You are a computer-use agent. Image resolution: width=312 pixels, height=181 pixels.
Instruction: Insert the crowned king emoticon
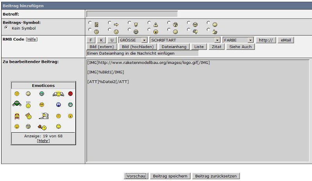point(28,115)
